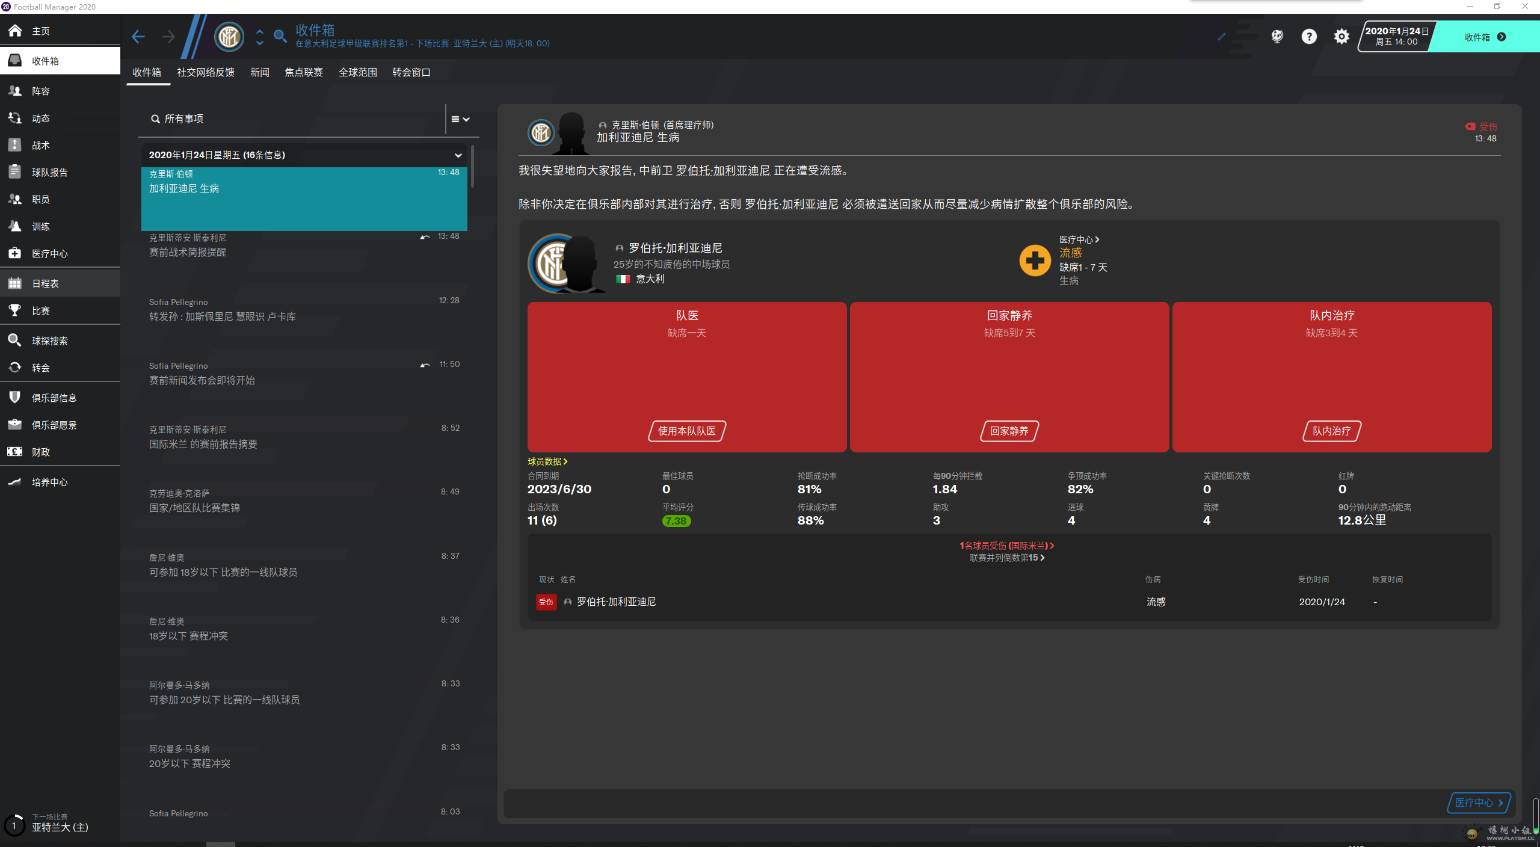The height and width of the screenshot is (847, 1540).
Task: Click the 球探搜索 scouting magnifier icon
Action: pos(15,340)
